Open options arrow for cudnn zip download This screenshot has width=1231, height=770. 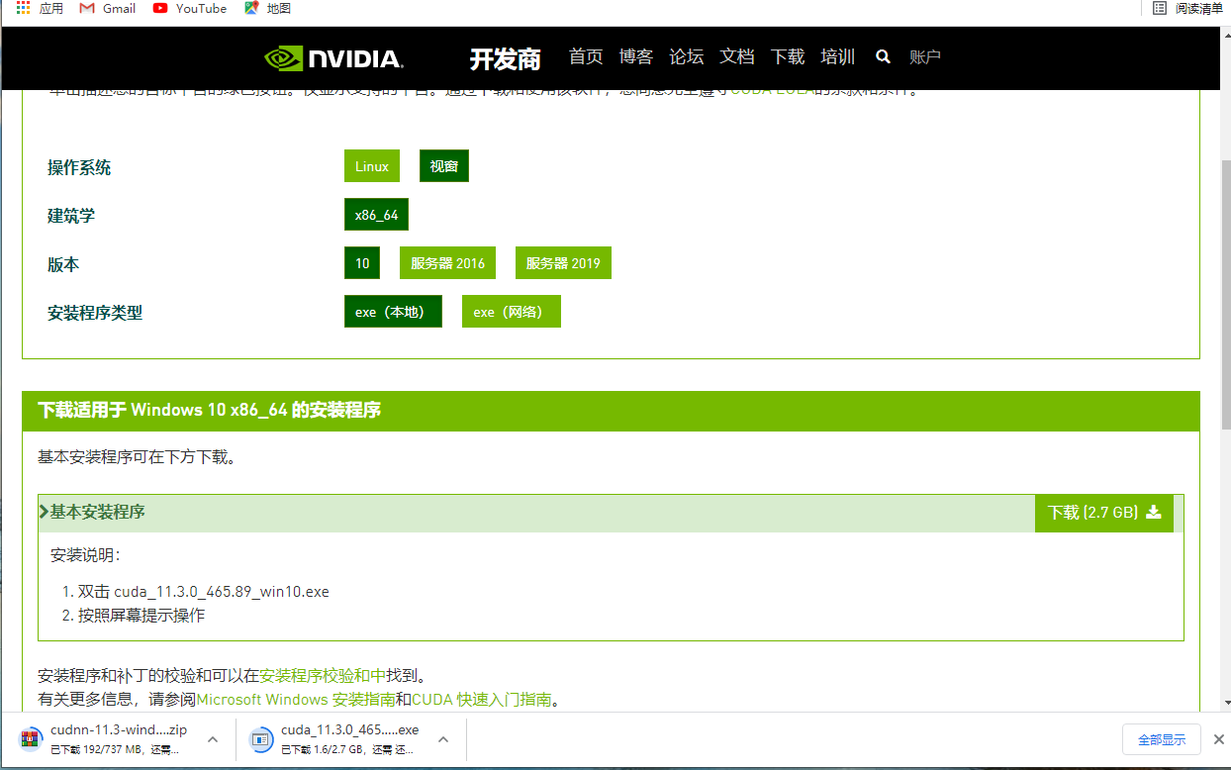(x=212, y=739)
